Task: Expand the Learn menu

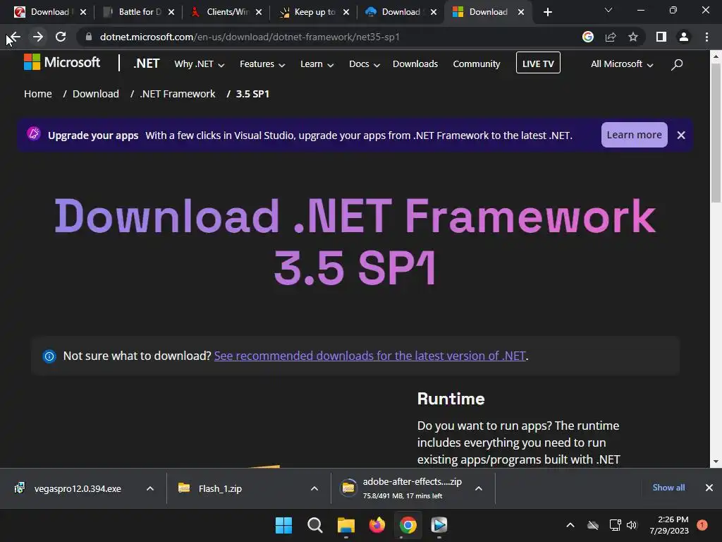Action: click(x=317, y=64)
